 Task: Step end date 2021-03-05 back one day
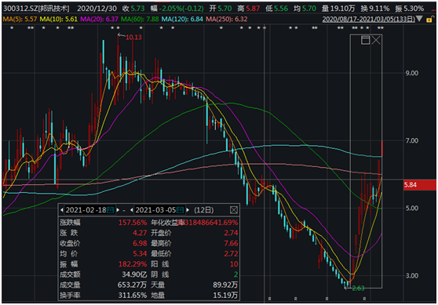tap(132, 210)
